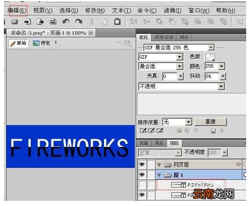Click the Paste clipboard icon

coord(117,21)
